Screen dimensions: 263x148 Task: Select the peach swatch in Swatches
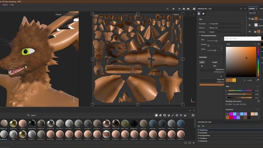pos(252,114)
